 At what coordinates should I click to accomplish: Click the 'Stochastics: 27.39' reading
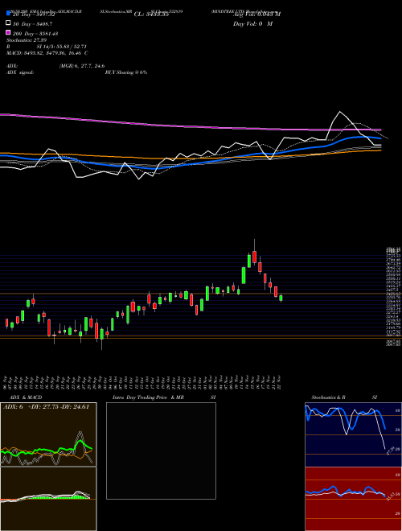[x=27, y=40]
